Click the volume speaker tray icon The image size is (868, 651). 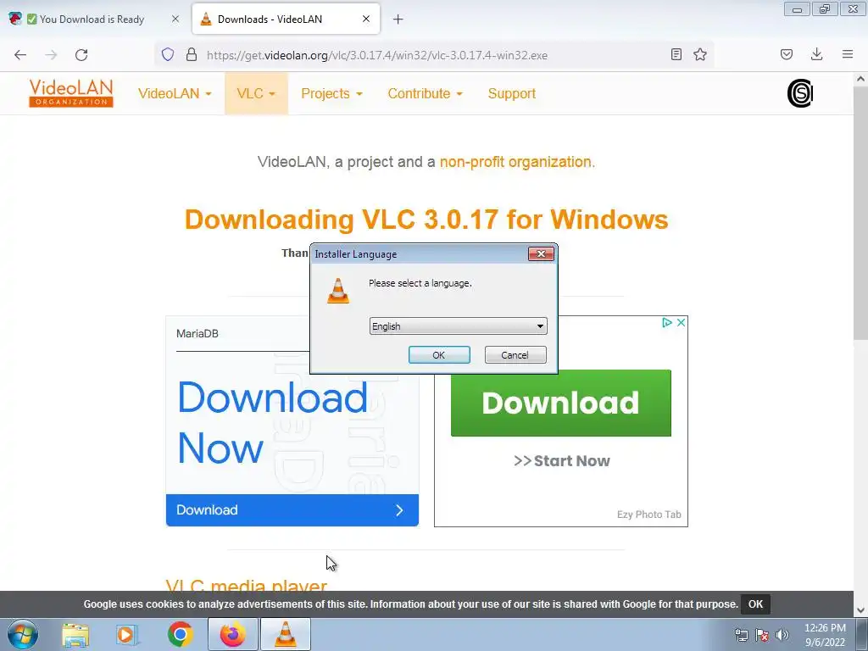pyautogui.click(x=782, y=635)
